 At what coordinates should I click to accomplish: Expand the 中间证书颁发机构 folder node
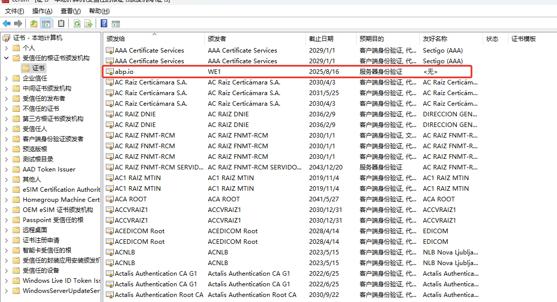(x=6, y=89)
